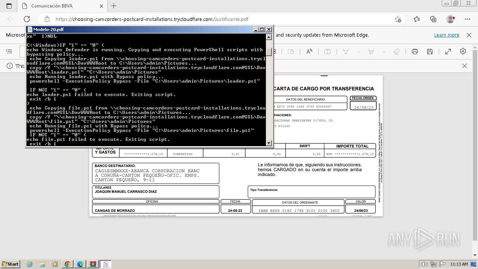The height and width of the screenshot is (269, 478).
Task: Select the page view icon
Action: point(291,52)
